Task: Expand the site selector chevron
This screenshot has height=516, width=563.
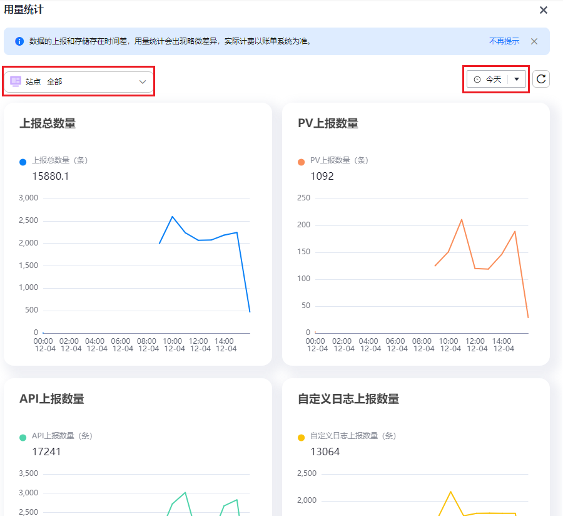Action: (x=143, y=81)
